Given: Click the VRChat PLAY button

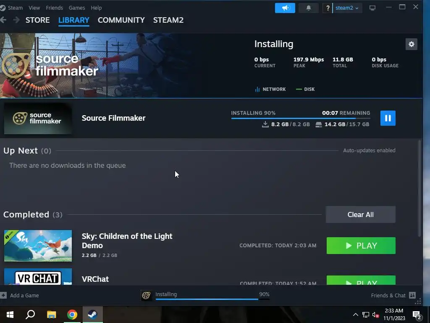Looking at the screenshot, I should (x=361, y=280).
